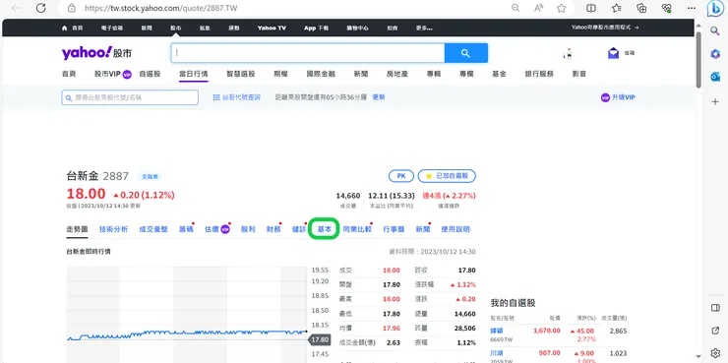The height and width of the screenshot is (363, 728).
Task: Switch to the 股利 tab
Action: click(x=248, y=229)
